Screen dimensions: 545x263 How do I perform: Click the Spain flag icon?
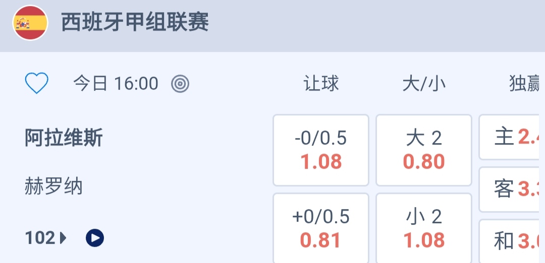pyautogui.click(x=30, y=23)
